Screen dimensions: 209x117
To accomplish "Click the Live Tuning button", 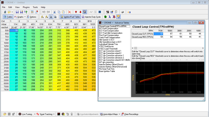I will 26,114.
